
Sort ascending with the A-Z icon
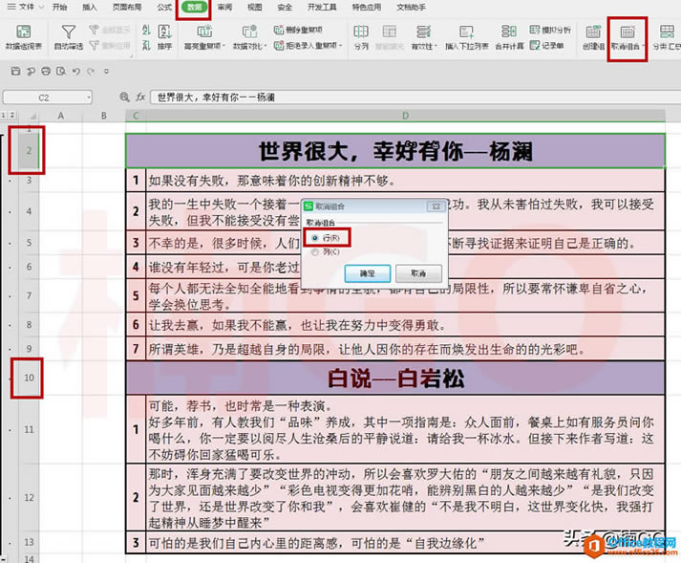(146, 30)
